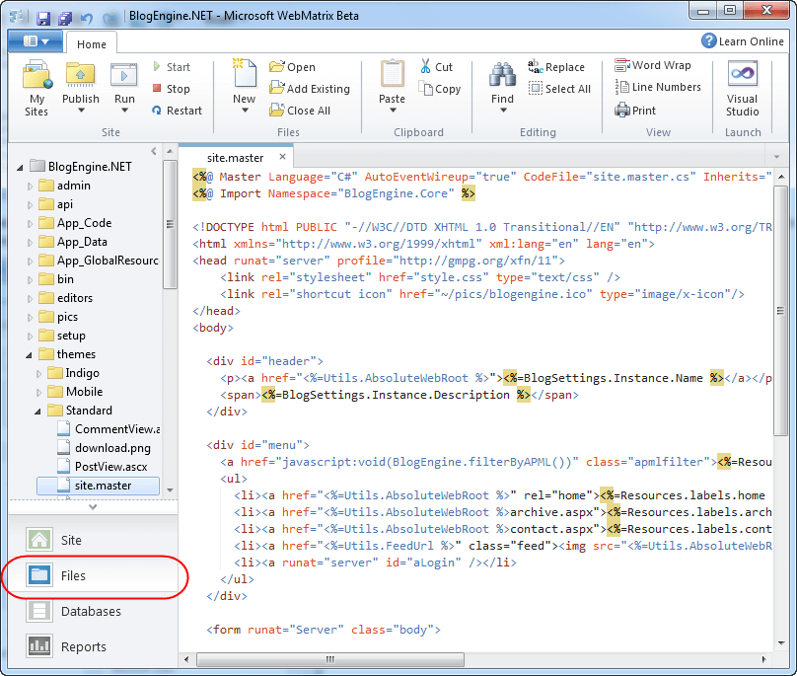Expand the App_Code folder
The height and width of the screenshot is (676, 797).
[x=30, y=224]
